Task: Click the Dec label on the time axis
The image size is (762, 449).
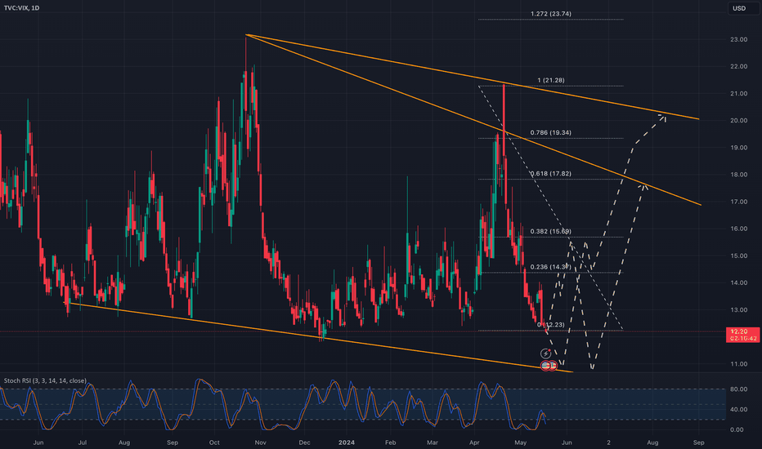Action: tap(304, 442)
